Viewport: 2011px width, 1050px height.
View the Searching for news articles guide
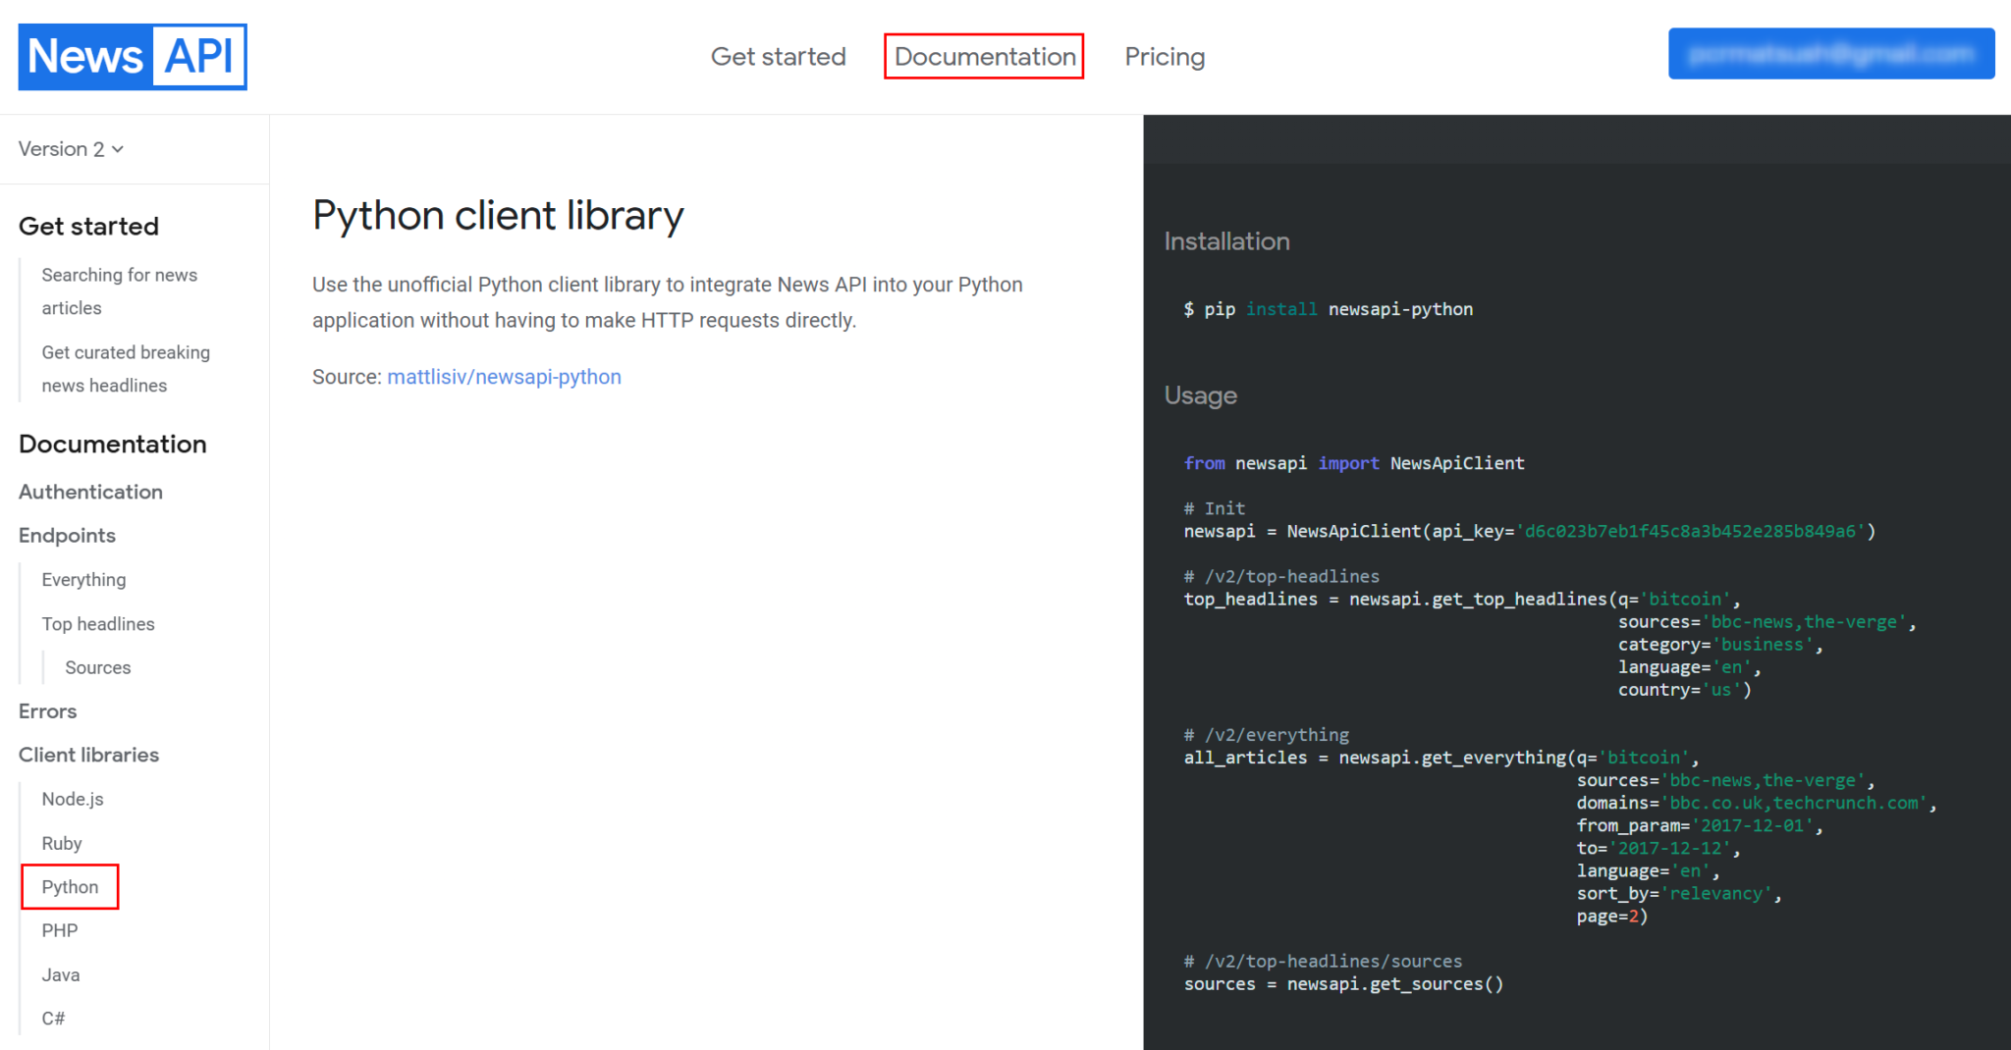click(x=119, y=290)
